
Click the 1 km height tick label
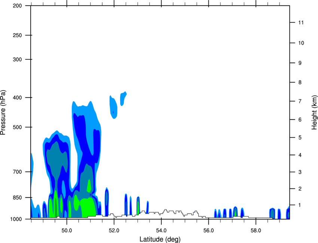coord(300,205)
